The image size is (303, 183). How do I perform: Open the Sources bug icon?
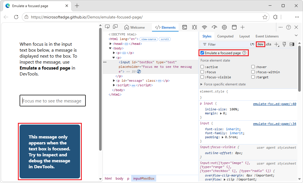coord(195,28)
